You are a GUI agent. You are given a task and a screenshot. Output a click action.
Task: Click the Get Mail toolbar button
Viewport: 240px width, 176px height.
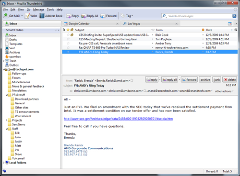coord(12,16)
